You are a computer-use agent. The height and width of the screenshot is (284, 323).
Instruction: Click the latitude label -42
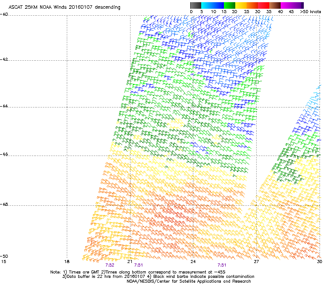point(4,59)
